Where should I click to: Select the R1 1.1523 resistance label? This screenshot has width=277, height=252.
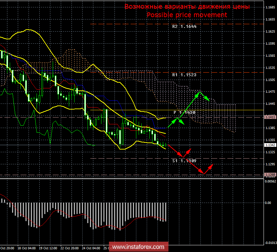coord(184,75)
